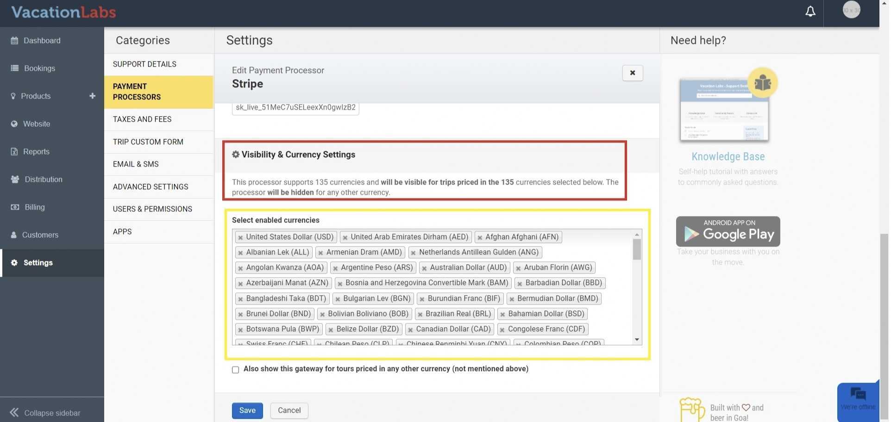Cancel editing the Stripe processor
Screen dimensions: 891x422
pos(289,411)
